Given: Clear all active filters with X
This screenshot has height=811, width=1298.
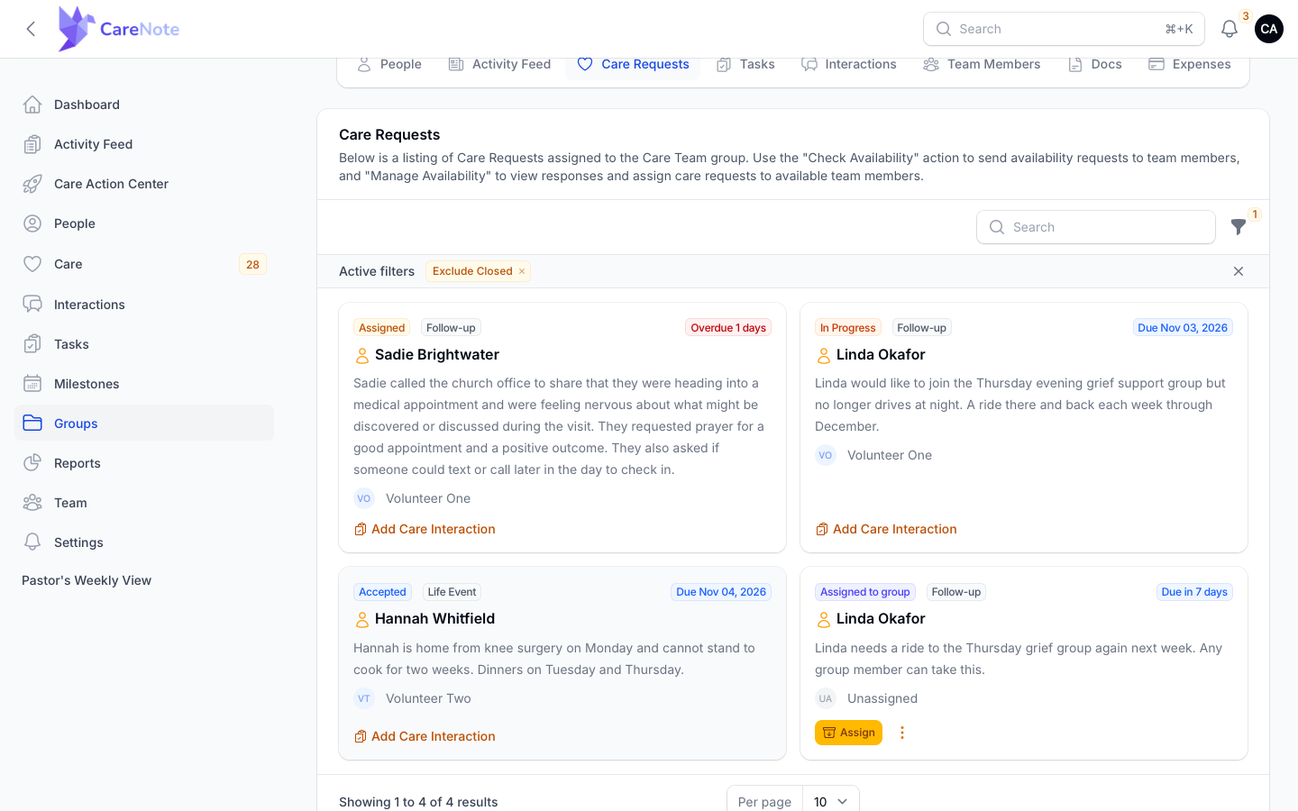Looking at the screenshot, I should coord(1239,271).
